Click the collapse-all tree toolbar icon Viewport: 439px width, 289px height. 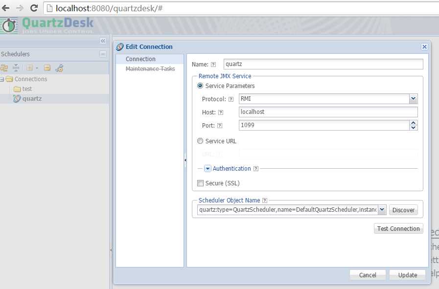coord(16,67)
